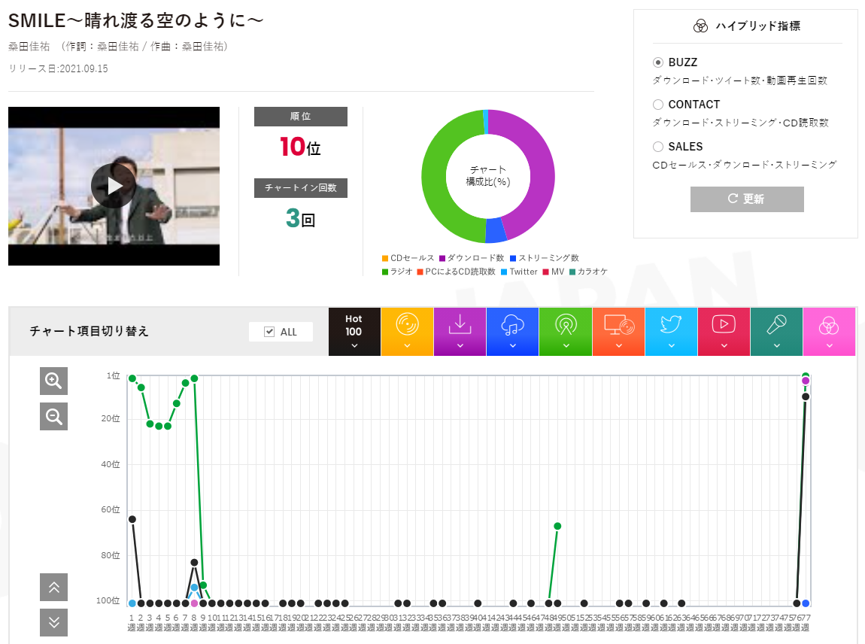Select the CONTACT radio option

tap(657, 105)
